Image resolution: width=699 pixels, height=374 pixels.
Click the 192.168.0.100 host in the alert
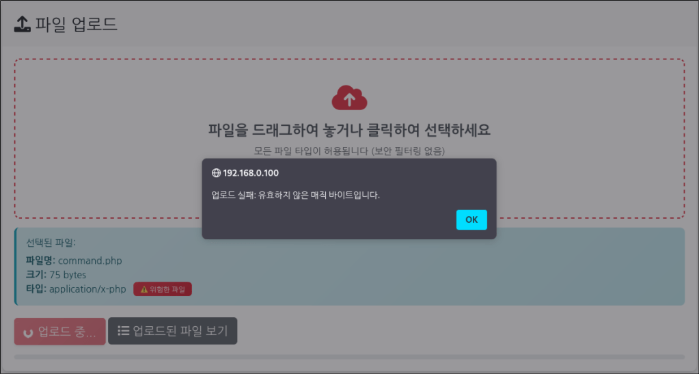(x=250, y=173)
